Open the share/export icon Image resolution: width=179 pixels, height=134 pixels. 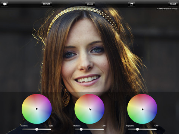coord(132,4)
